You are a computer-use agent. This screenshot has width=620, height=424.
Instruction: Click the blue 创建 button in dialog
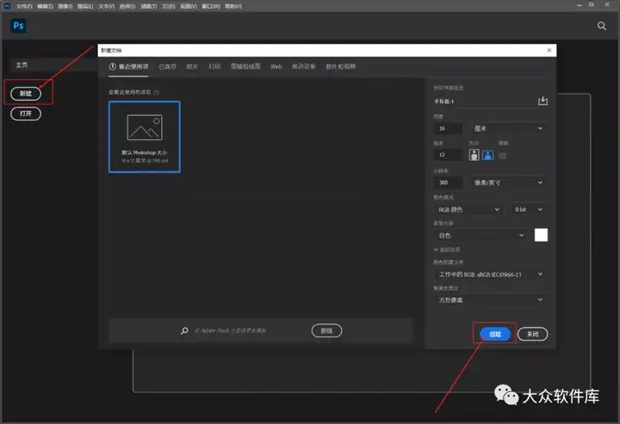(x=495, y=334)
